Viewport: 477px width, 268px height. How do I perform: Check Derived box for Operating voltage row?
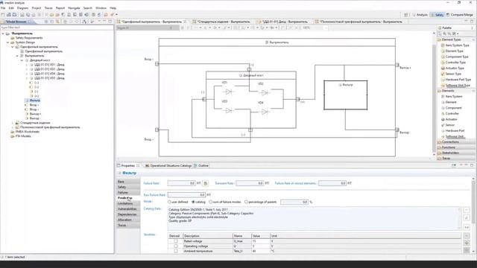176,246
